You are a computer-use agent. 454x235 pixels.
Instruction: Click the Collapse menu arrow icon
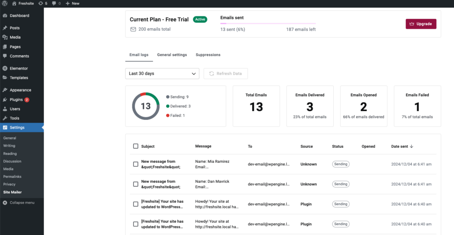(5, 203)
